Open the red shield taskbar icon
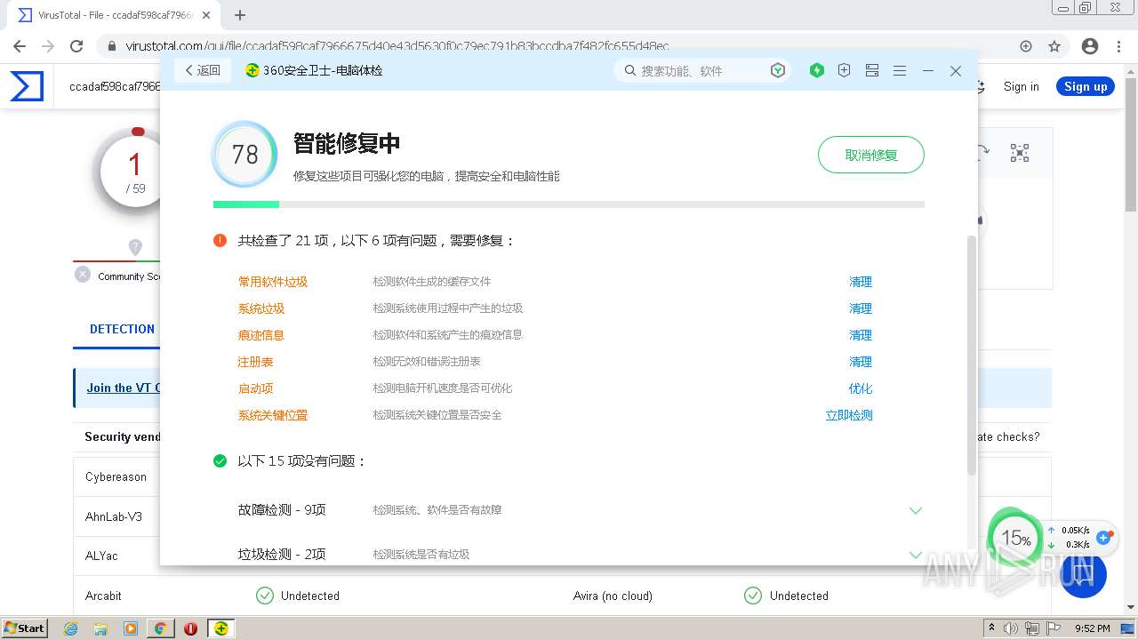The width and height of the screenshot is (1138, 640). 190,628
